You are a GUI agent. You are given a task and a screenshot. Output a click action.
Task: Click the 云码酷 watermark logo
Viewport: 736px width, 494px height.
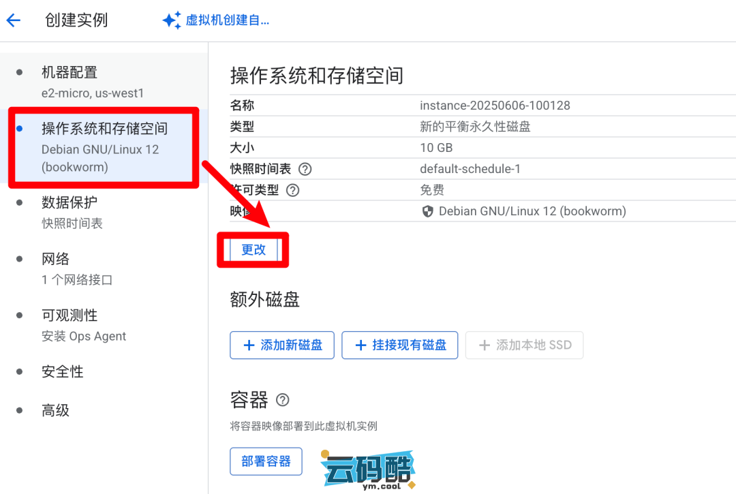point(368,469)
